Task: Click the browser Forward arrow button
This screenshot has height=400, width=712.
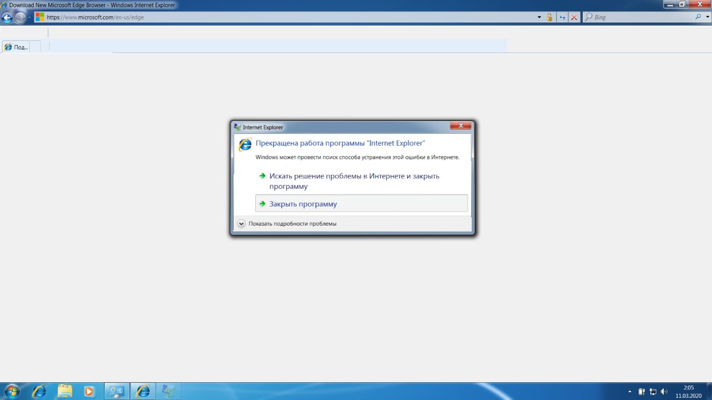Action: [20, 17]
